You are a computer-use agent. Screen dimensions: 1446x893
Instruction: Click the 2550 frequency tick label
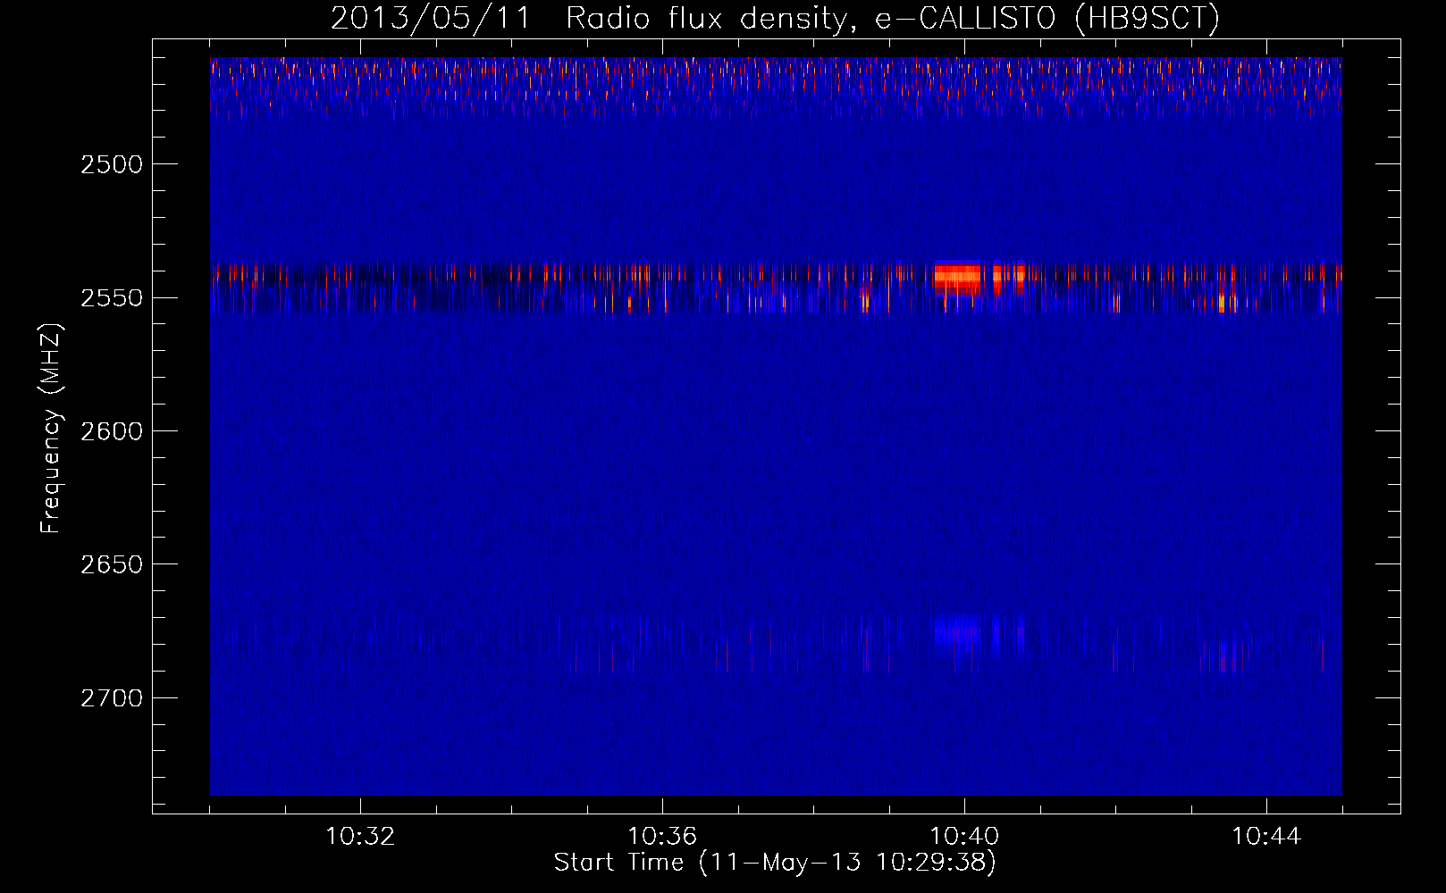click(x=111, y=298)
